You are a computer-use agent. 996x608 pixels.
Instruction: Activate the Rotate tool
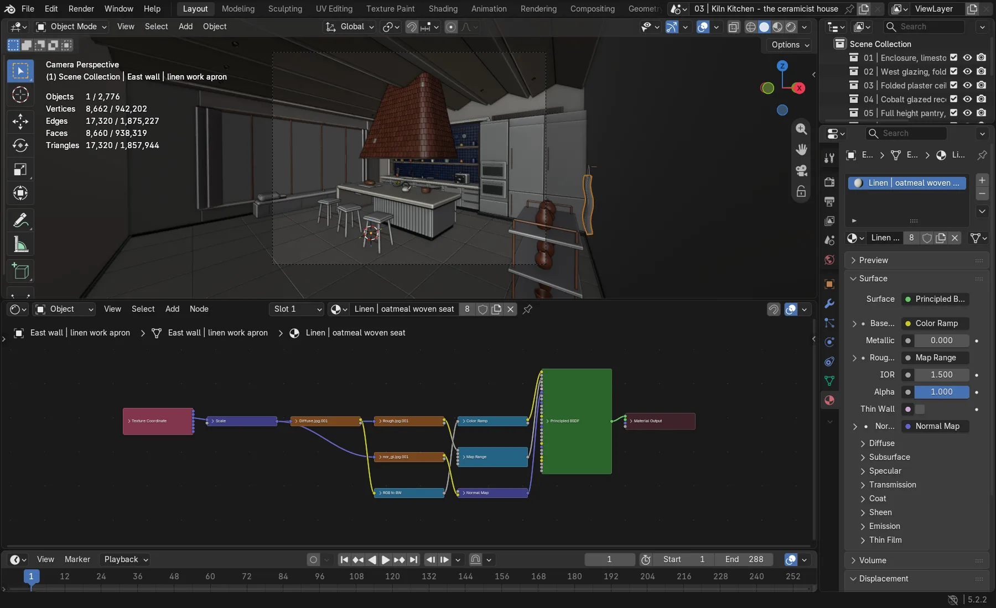click(20, 145)
